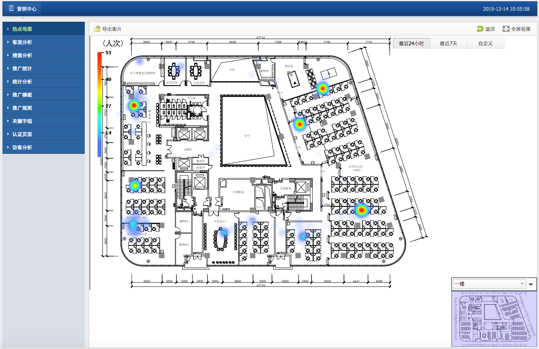Go to 统计分析 in sidebar
Image resolution: width=539 pixels, height=349 pixels.
43,82
